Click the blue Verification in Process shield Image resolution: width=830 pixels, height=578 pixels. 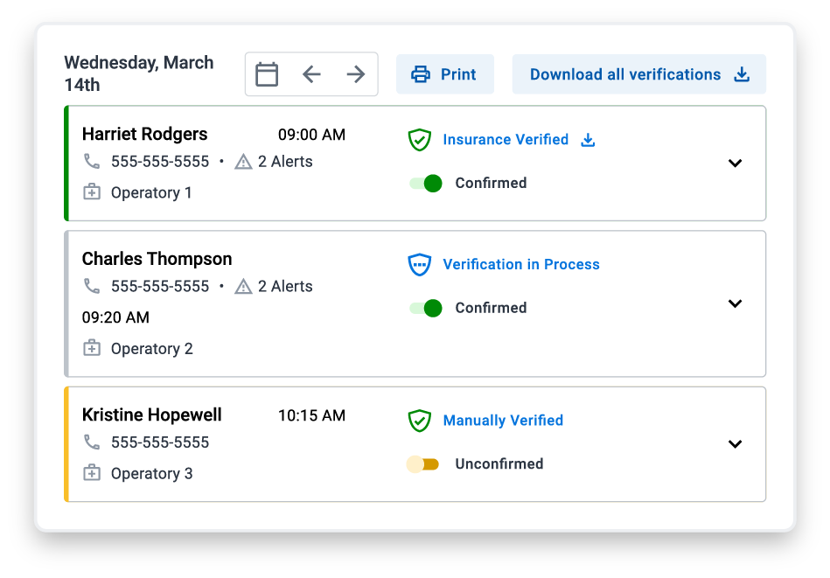pos(419,265)
